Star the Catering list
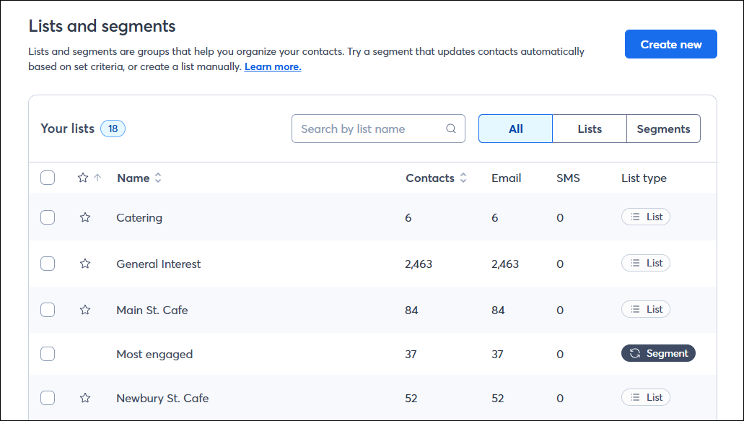This screenshot has height=421, width=744. [85, 217]
